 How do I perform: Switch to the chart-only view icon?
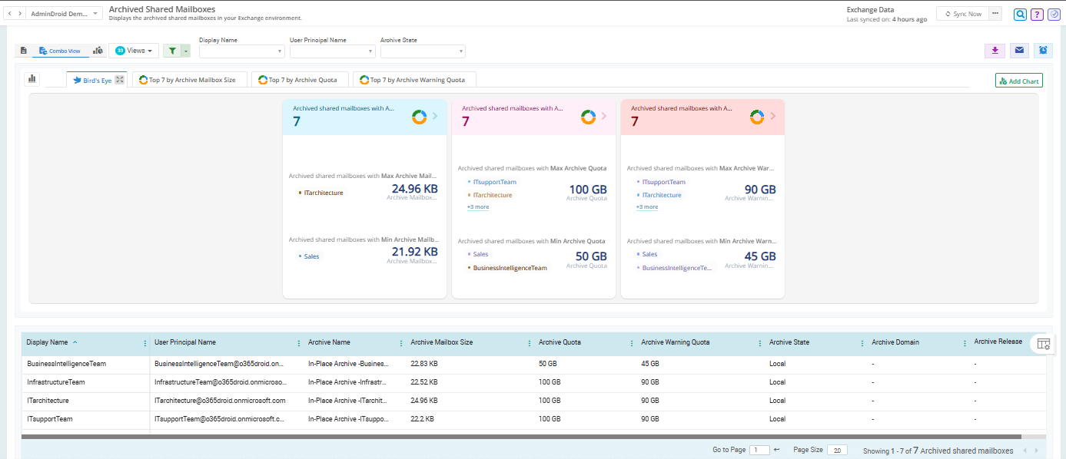point(98,51)
